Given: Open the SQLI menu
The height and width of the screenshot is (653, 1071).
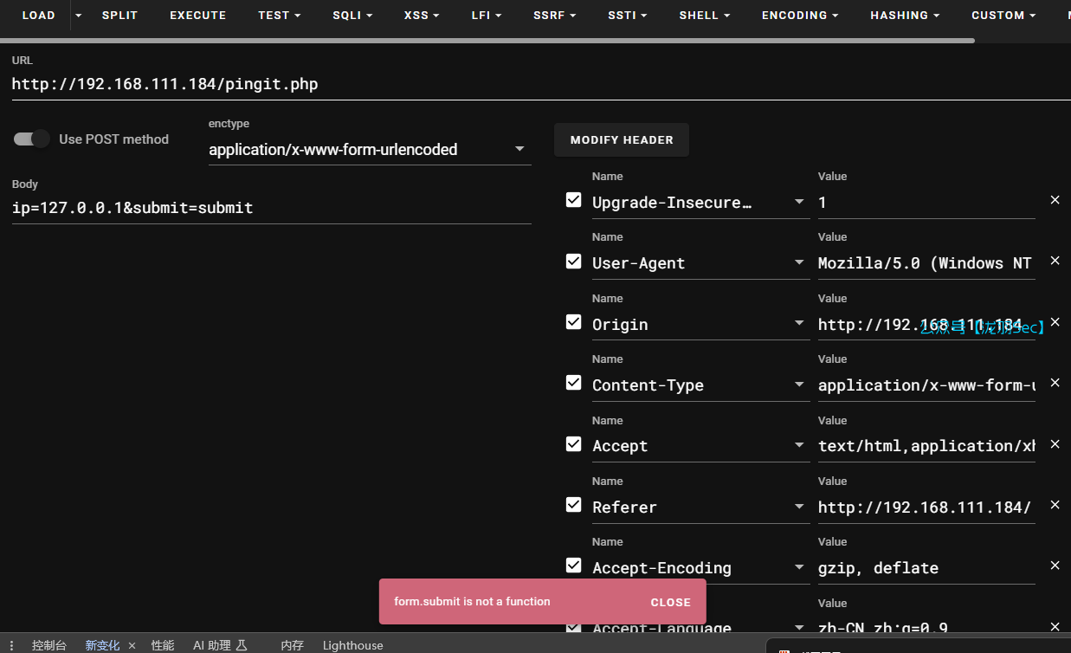Looking at the screenshot, I should click(x=352, y=16).
